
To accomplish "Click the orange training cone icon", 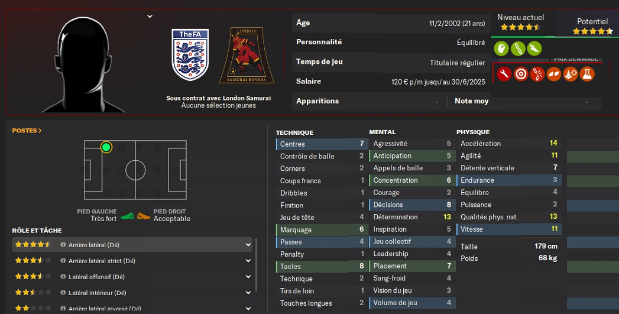I will click(571, 74).
